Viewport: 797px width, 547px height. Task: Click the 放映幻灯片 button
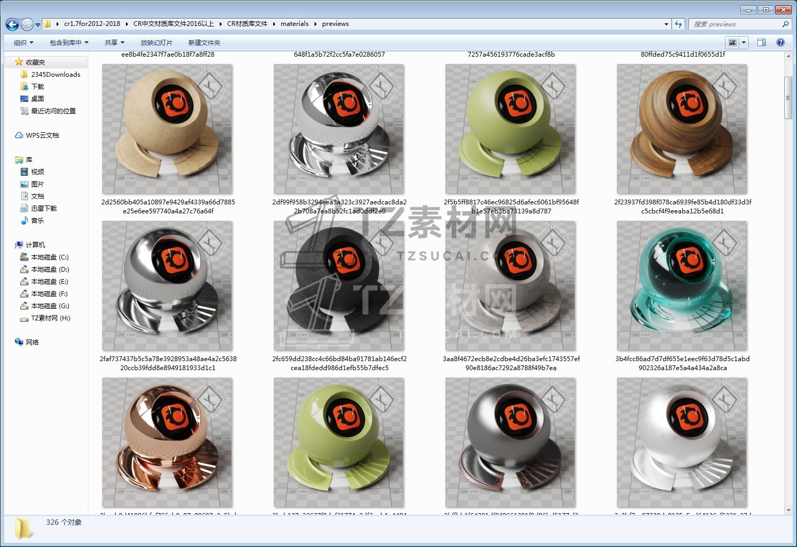pos(156,43)
